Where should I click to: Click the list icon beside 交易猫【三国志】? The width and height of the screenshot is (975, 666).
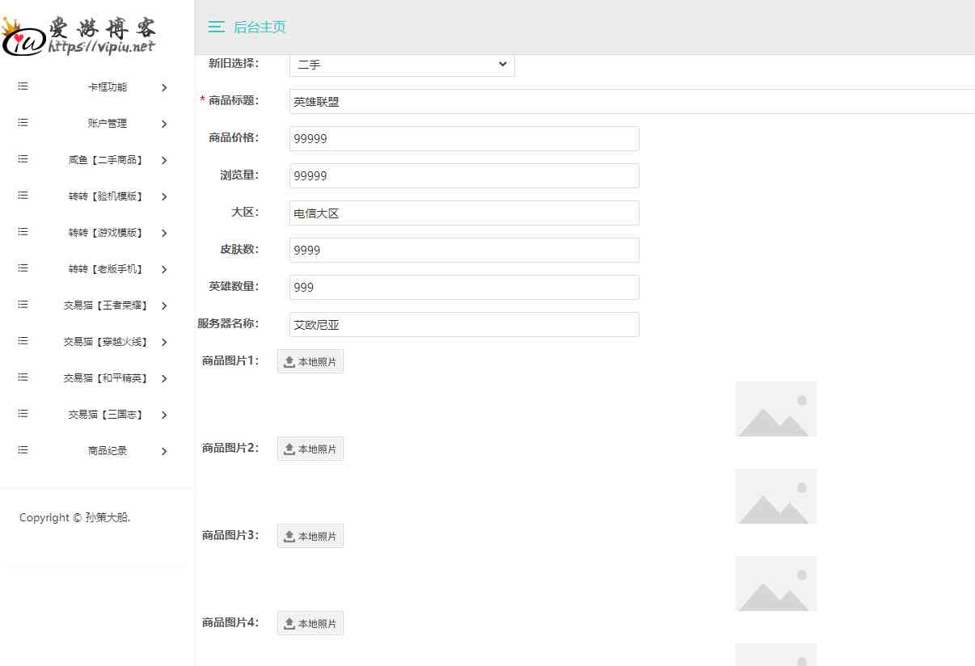pyautogui.click(x=23, y=414)
